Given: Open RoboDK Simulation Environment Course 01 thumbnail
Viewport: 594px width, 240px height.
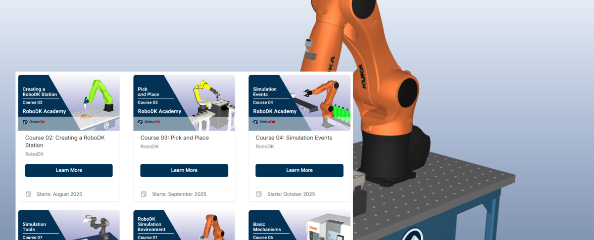Looking at the screenshot, I should point(184,225).
